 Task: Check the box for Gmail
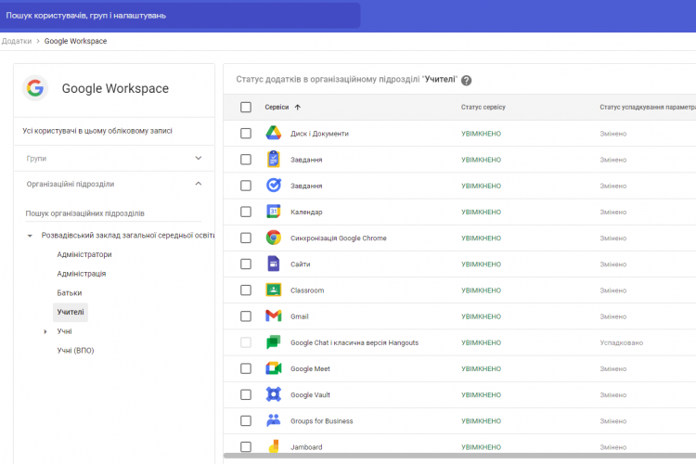246,316
